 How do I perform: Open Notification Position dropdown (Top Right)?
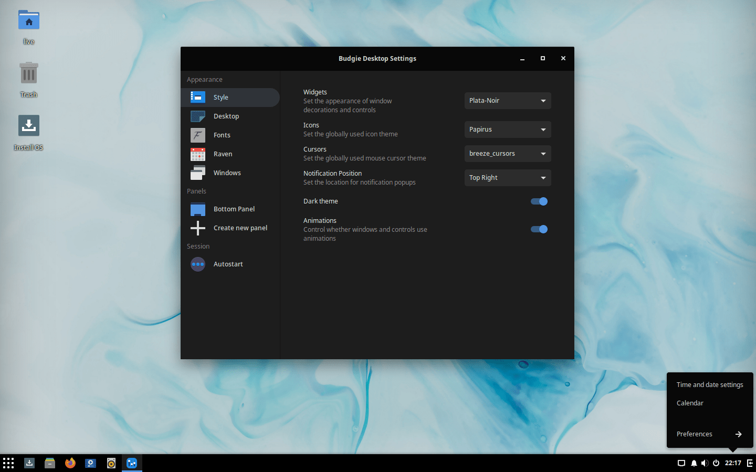(508, 178)
